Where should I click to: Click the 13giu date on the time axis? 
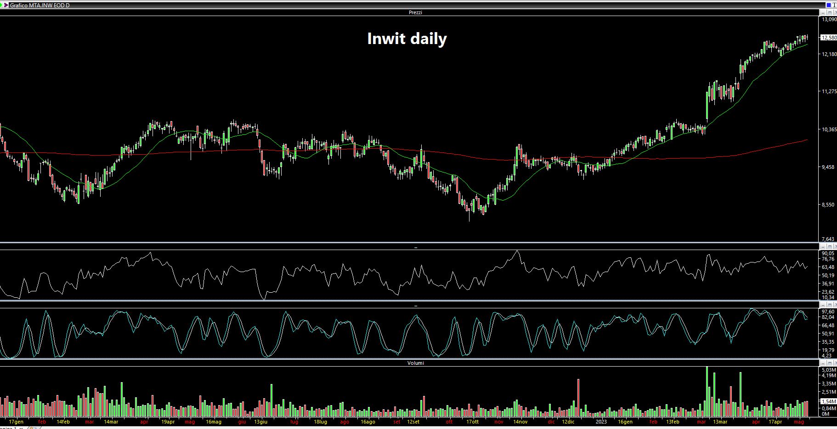pyautogui.click(x=260, y=422)
